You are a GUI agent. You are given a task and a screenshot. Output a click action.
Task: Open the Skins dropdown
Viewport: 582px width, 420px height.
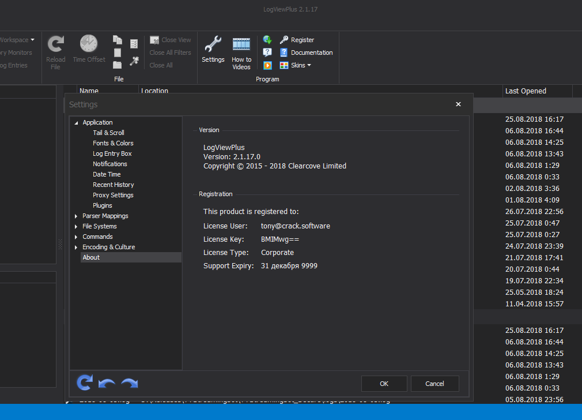pyautogui.click(x=296, y=65)
